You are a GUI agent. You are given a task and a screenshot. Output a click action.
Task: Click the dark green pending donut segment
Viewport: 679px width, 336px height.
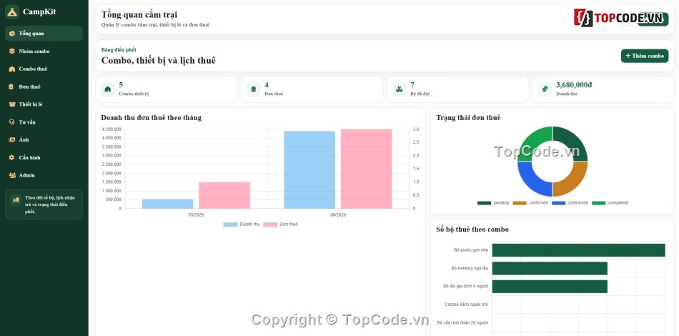[x=573, y=141]
